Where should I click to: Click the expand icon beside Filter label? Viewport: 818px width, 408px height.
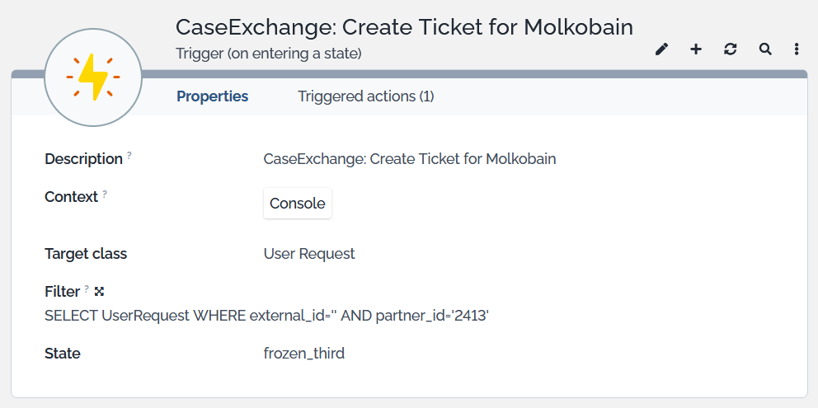tap(99, 291)
